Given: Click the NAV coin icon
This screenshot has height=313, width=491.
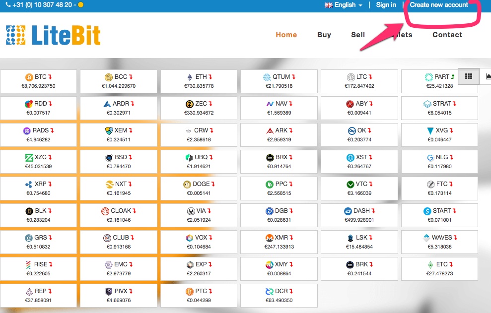Looking at the screenshot, I should 270,104.
